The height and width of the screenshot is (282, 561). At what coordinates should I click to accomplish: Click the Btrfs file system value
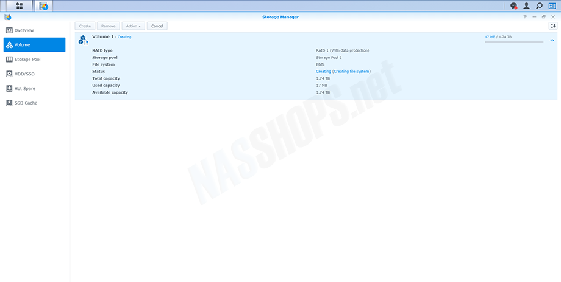click(320, 64)
